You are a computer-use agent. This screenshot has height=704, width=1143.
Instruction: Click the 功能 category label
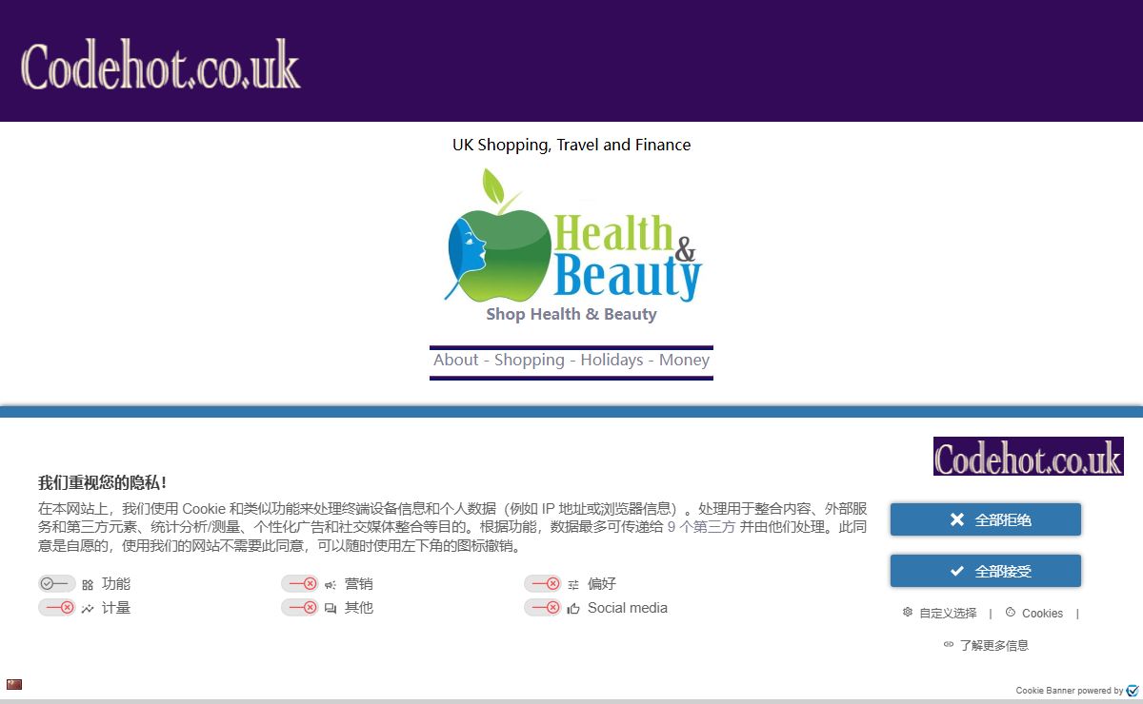pos(116,584)
